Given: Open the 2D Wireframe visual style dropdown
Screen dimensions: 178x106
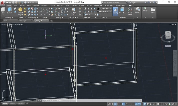Looking at the screenshot, I should pyautogui.click(x=104, y=8).
